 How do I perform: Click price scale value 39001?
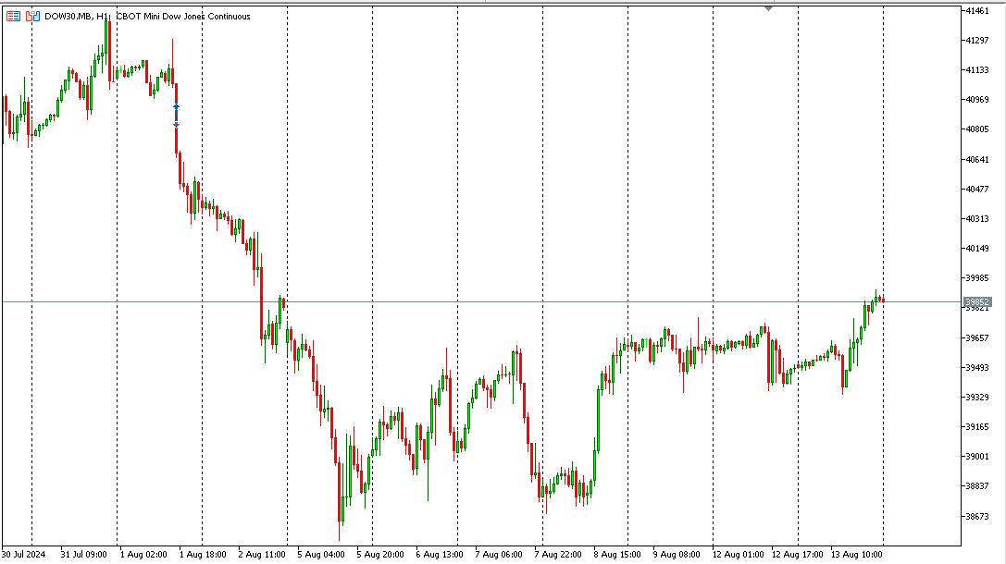(x=977, y=457)
